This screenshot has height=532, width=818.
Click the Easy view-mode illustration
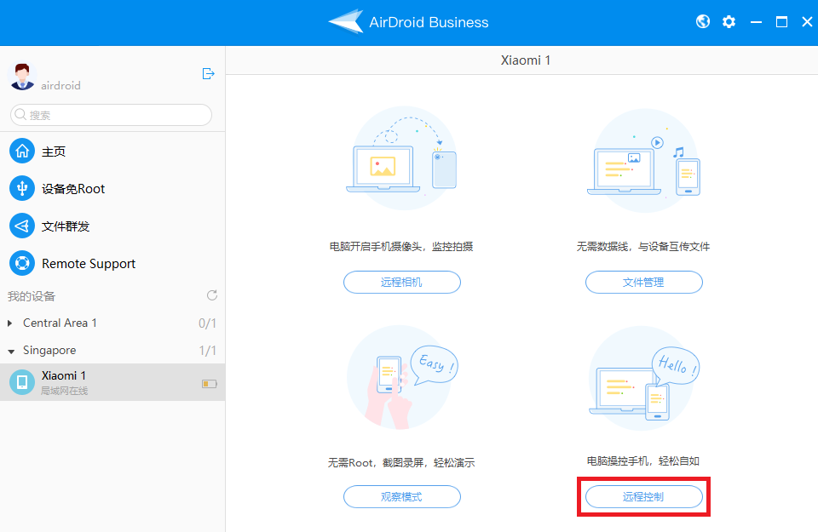click(x=401, y=378)
